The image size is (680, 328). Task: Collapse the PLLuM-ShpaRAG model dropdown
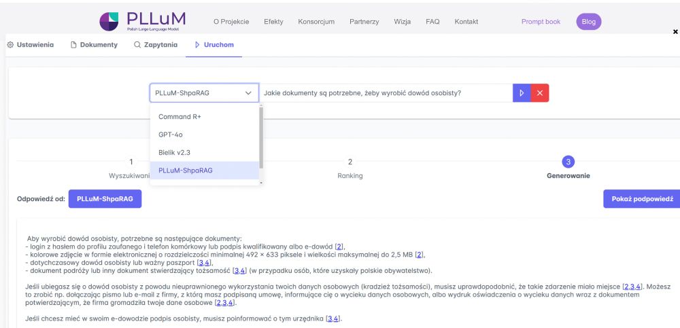click(x=204, y=93)
